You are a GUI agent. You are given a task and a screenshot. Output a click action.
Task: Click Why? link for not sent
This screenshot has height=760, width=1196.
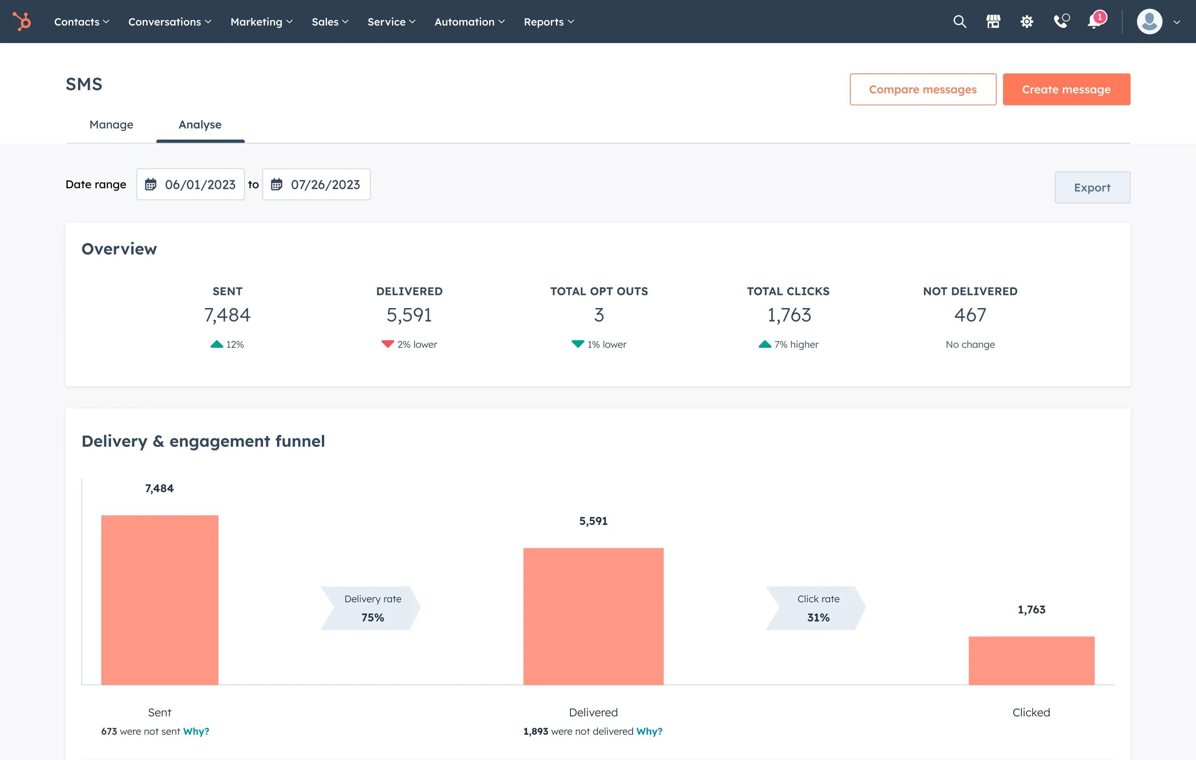[x=196, y=731]
